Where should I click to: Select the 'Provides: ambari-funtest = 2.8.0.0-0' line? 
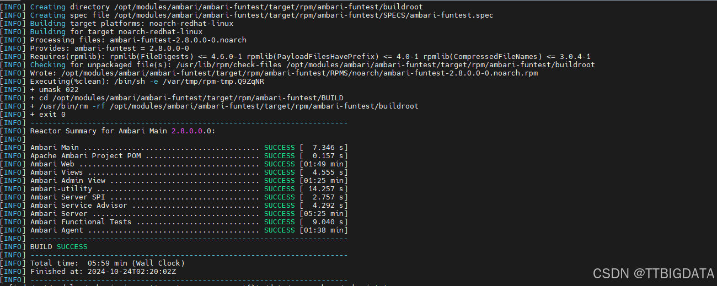(x=94, y=48)
